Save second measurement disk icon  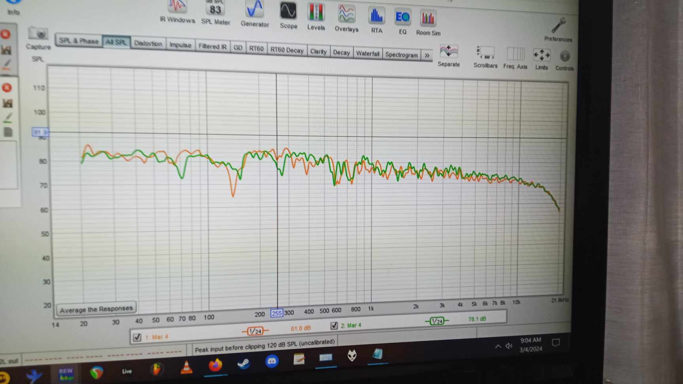[x=8, y=103]
